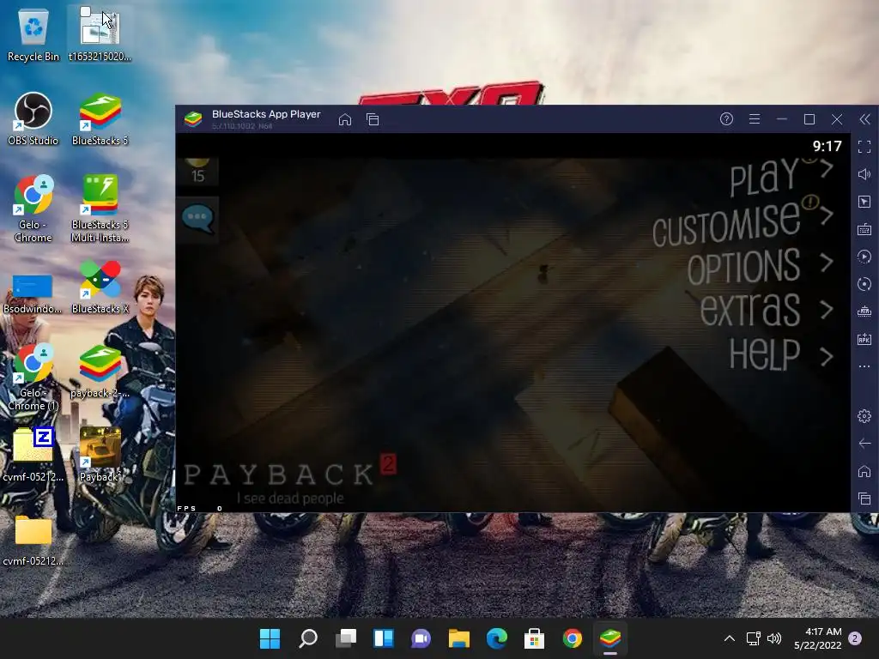The image size is (879, 659).
Task: Open multi-instance tabs icon in title bar
Action: 373,119
